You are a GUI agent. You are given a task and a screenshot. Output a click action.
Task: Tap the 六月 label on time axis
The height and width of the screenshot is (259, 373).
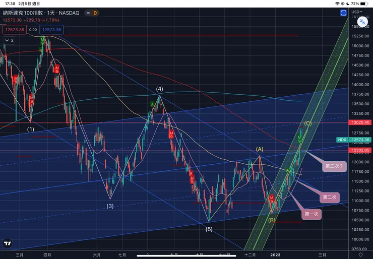tap(97, 255)
